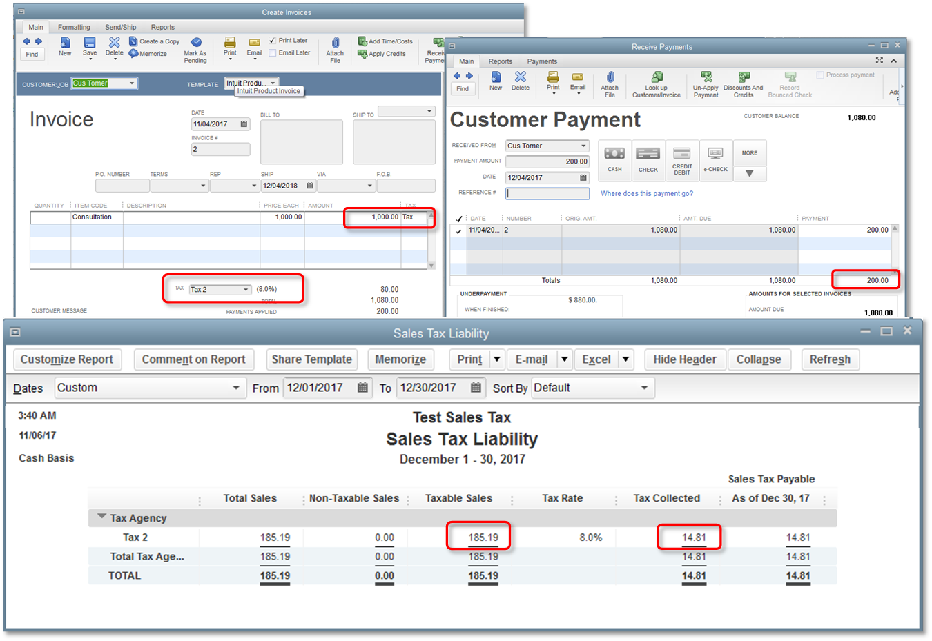
Task: Click Discounts And Credits icon
Action: point(744,77)
